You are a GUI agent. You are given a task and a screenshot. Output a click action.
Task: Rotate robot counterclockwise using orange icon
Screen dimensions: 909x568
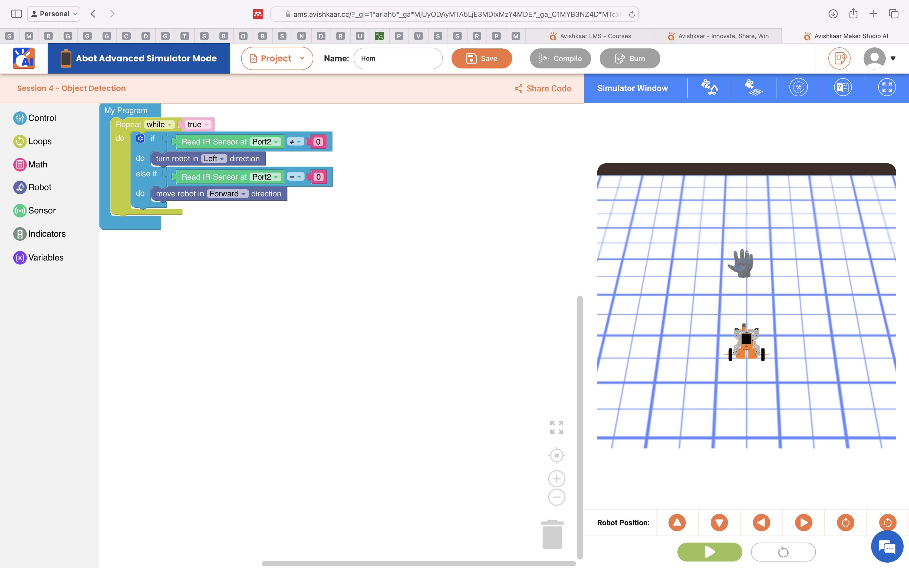(888, 522)
